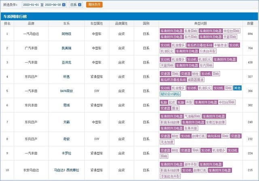Click the complaint count 894
The image size is (259, 181).
tap(250, 34)
